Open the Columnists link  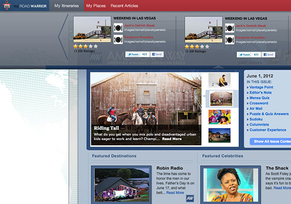pyautogui.click(x=259, y=124)
